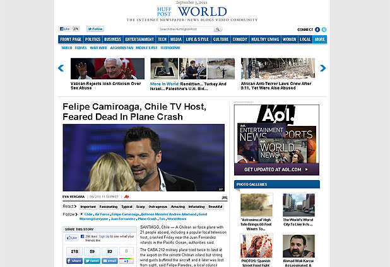Go to War Wire subsection link
Image resolution: width=390 pixels, height=267 pixels.
coord(98,48)
